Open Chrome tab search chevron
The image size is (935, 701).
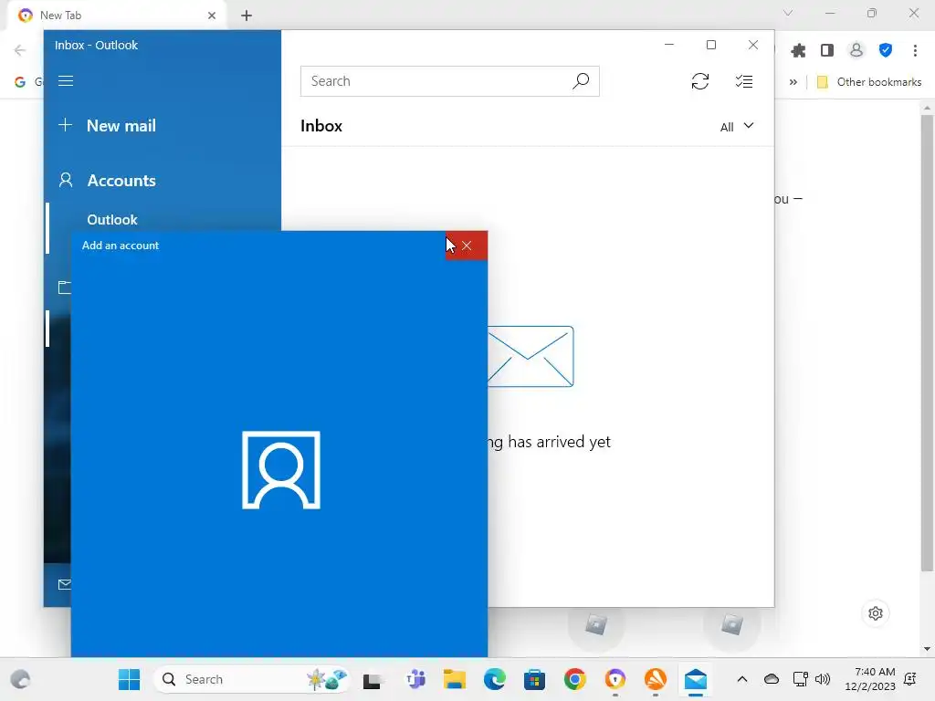tap(788, 13)
